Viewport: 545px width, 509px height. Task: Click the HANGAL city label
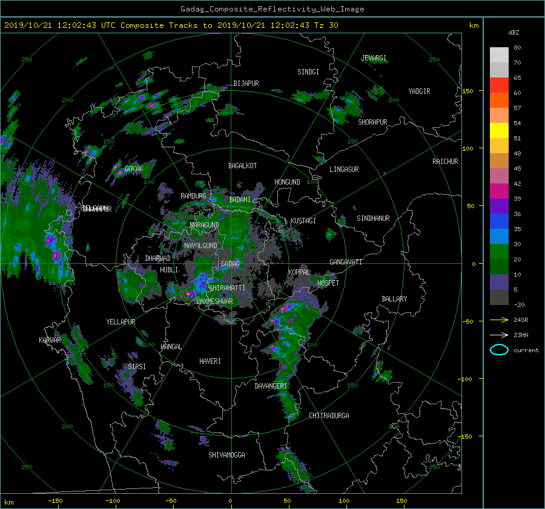tap(171, 347)
